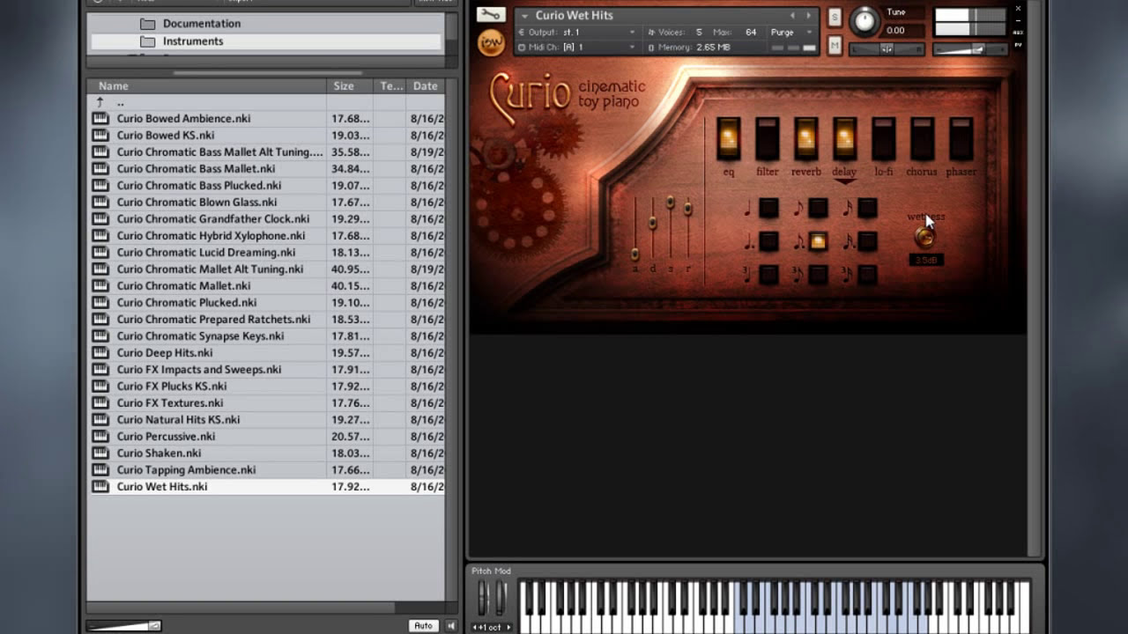Go to next instrument with right arrow
The width and height of the screenshot is (1128, 634).
click(x=808, y=16)
